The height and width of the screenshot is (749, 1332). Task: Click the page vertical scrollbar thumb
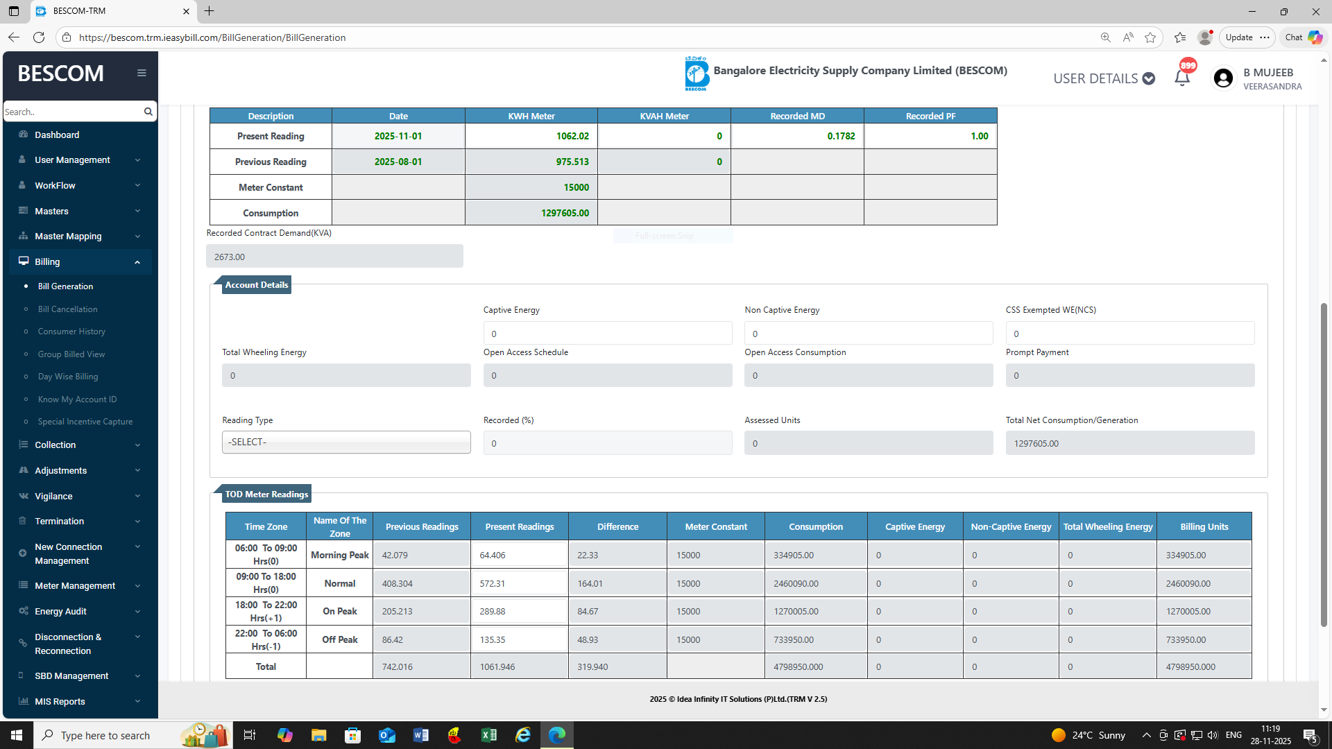pyautogui.click(x=1324, y=465)
